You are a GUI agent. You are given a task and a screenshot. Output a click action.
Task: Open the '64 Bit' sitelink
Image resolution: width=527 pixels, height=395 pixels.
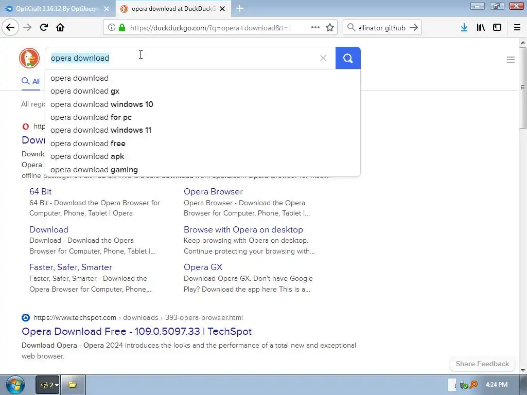coord(40,191)
